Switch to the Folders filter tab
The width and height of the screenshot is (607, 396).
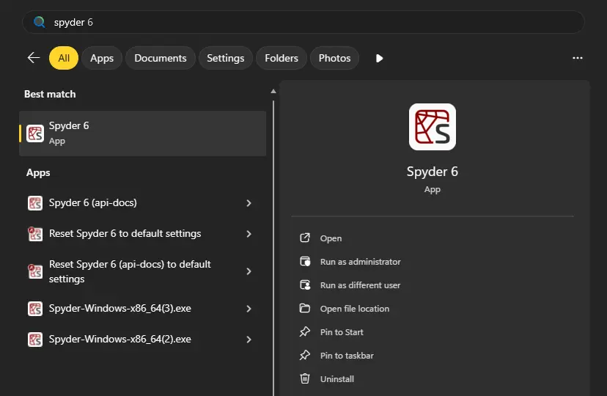(282, 58)
